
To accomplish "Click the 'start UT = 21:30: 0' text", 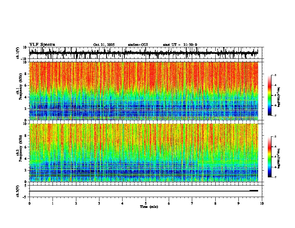I will [180, 45].
